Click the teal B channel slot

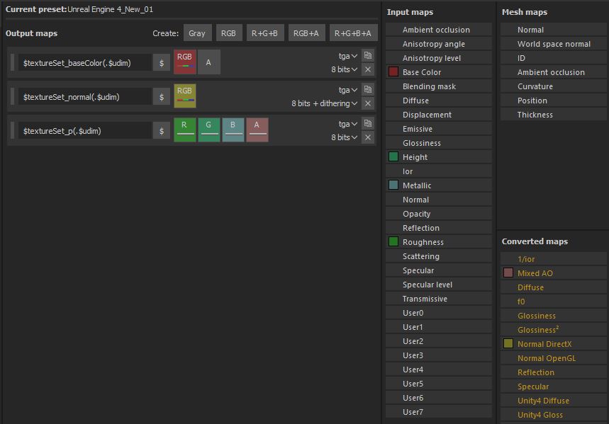coord(233,130)
